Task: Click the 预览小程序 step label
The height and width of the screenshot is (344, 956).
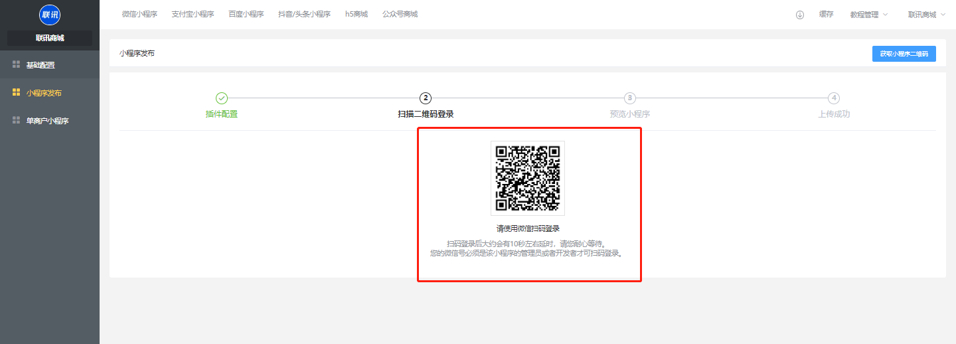Action: point(629,114)
